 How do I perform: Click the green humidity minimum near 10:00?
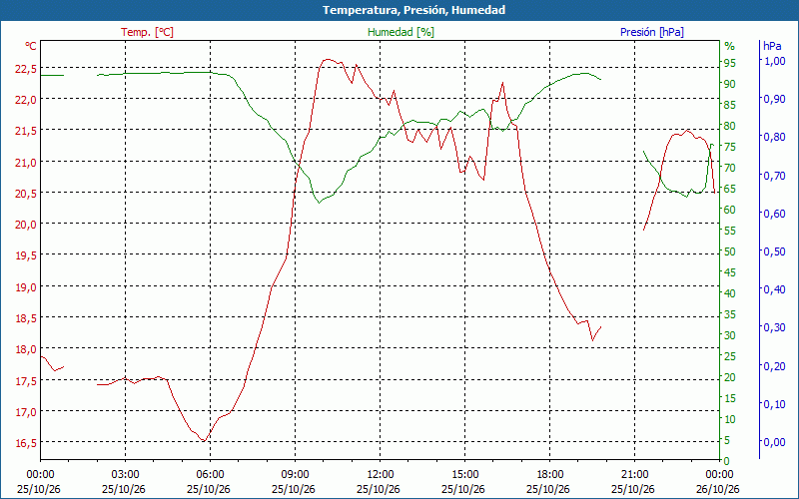click(x=319, y=203)
